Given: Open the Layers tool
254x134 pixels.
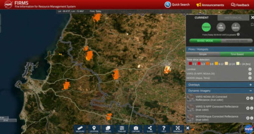Looking at the screenshot, I should 108,129.
